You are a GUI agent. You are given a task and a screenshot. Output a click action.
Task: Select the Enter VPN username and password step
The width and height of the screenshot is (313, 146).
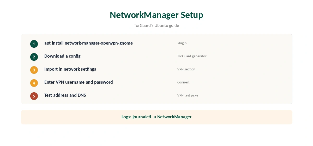[x=79, y=82]
